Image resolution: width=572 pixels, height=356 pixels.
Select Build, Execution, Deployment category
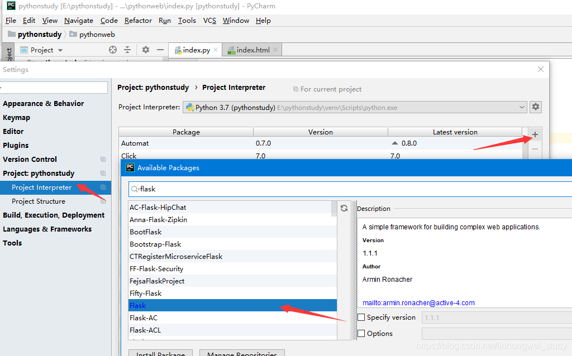(x=54, y=215)
